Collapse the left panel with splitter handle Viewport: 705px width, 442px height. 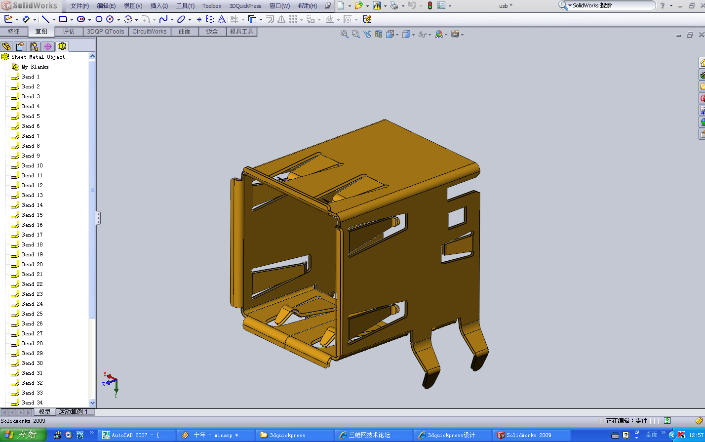98,218
